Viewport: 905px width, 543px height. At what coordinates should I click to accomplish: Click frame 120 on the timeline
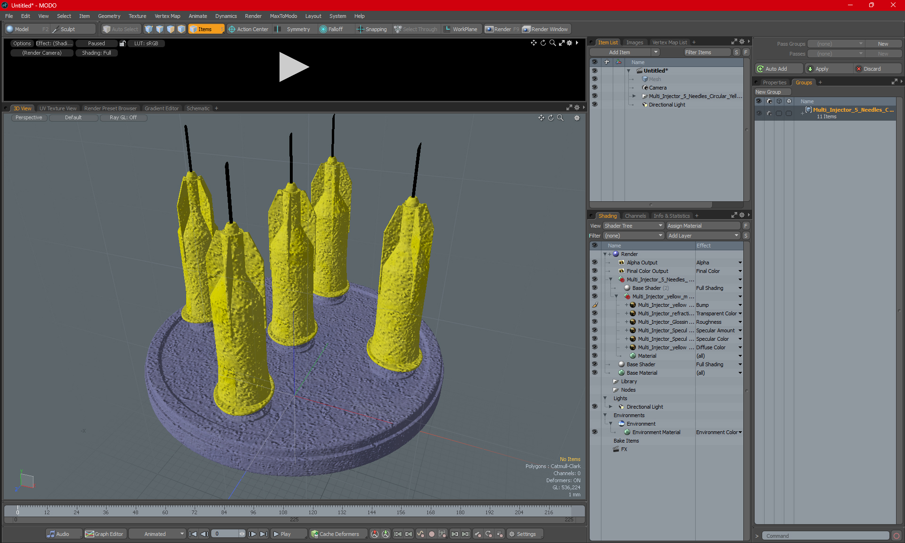click(x=313, y=509)
